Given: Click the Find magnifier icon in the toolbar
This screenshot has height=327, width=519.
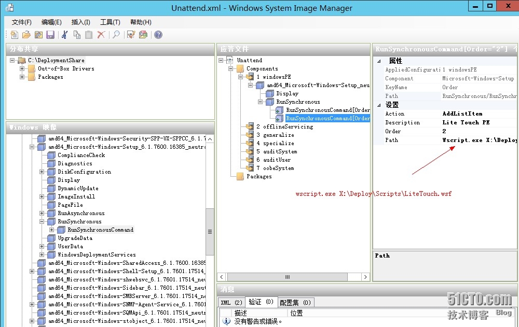Looking at the screenshot, I should coord(116,35).
